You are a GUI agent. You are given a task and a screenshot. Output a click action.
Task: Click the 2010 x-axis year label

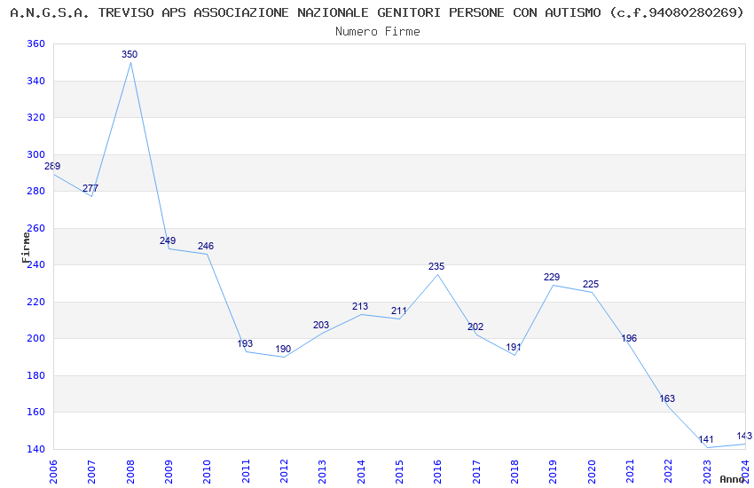(x=208, y=472)
